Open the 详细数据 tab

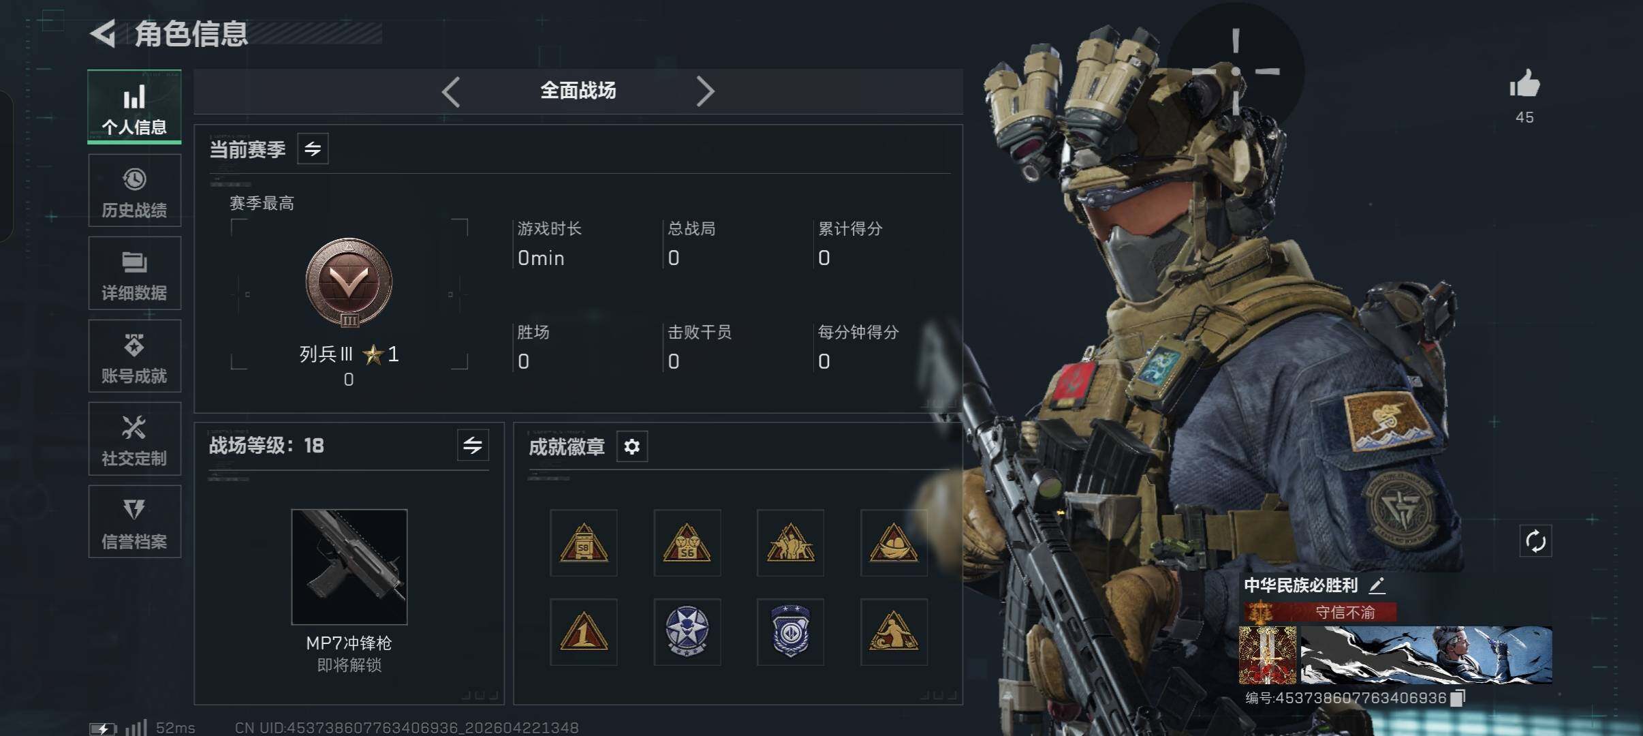tap(134, 273)
